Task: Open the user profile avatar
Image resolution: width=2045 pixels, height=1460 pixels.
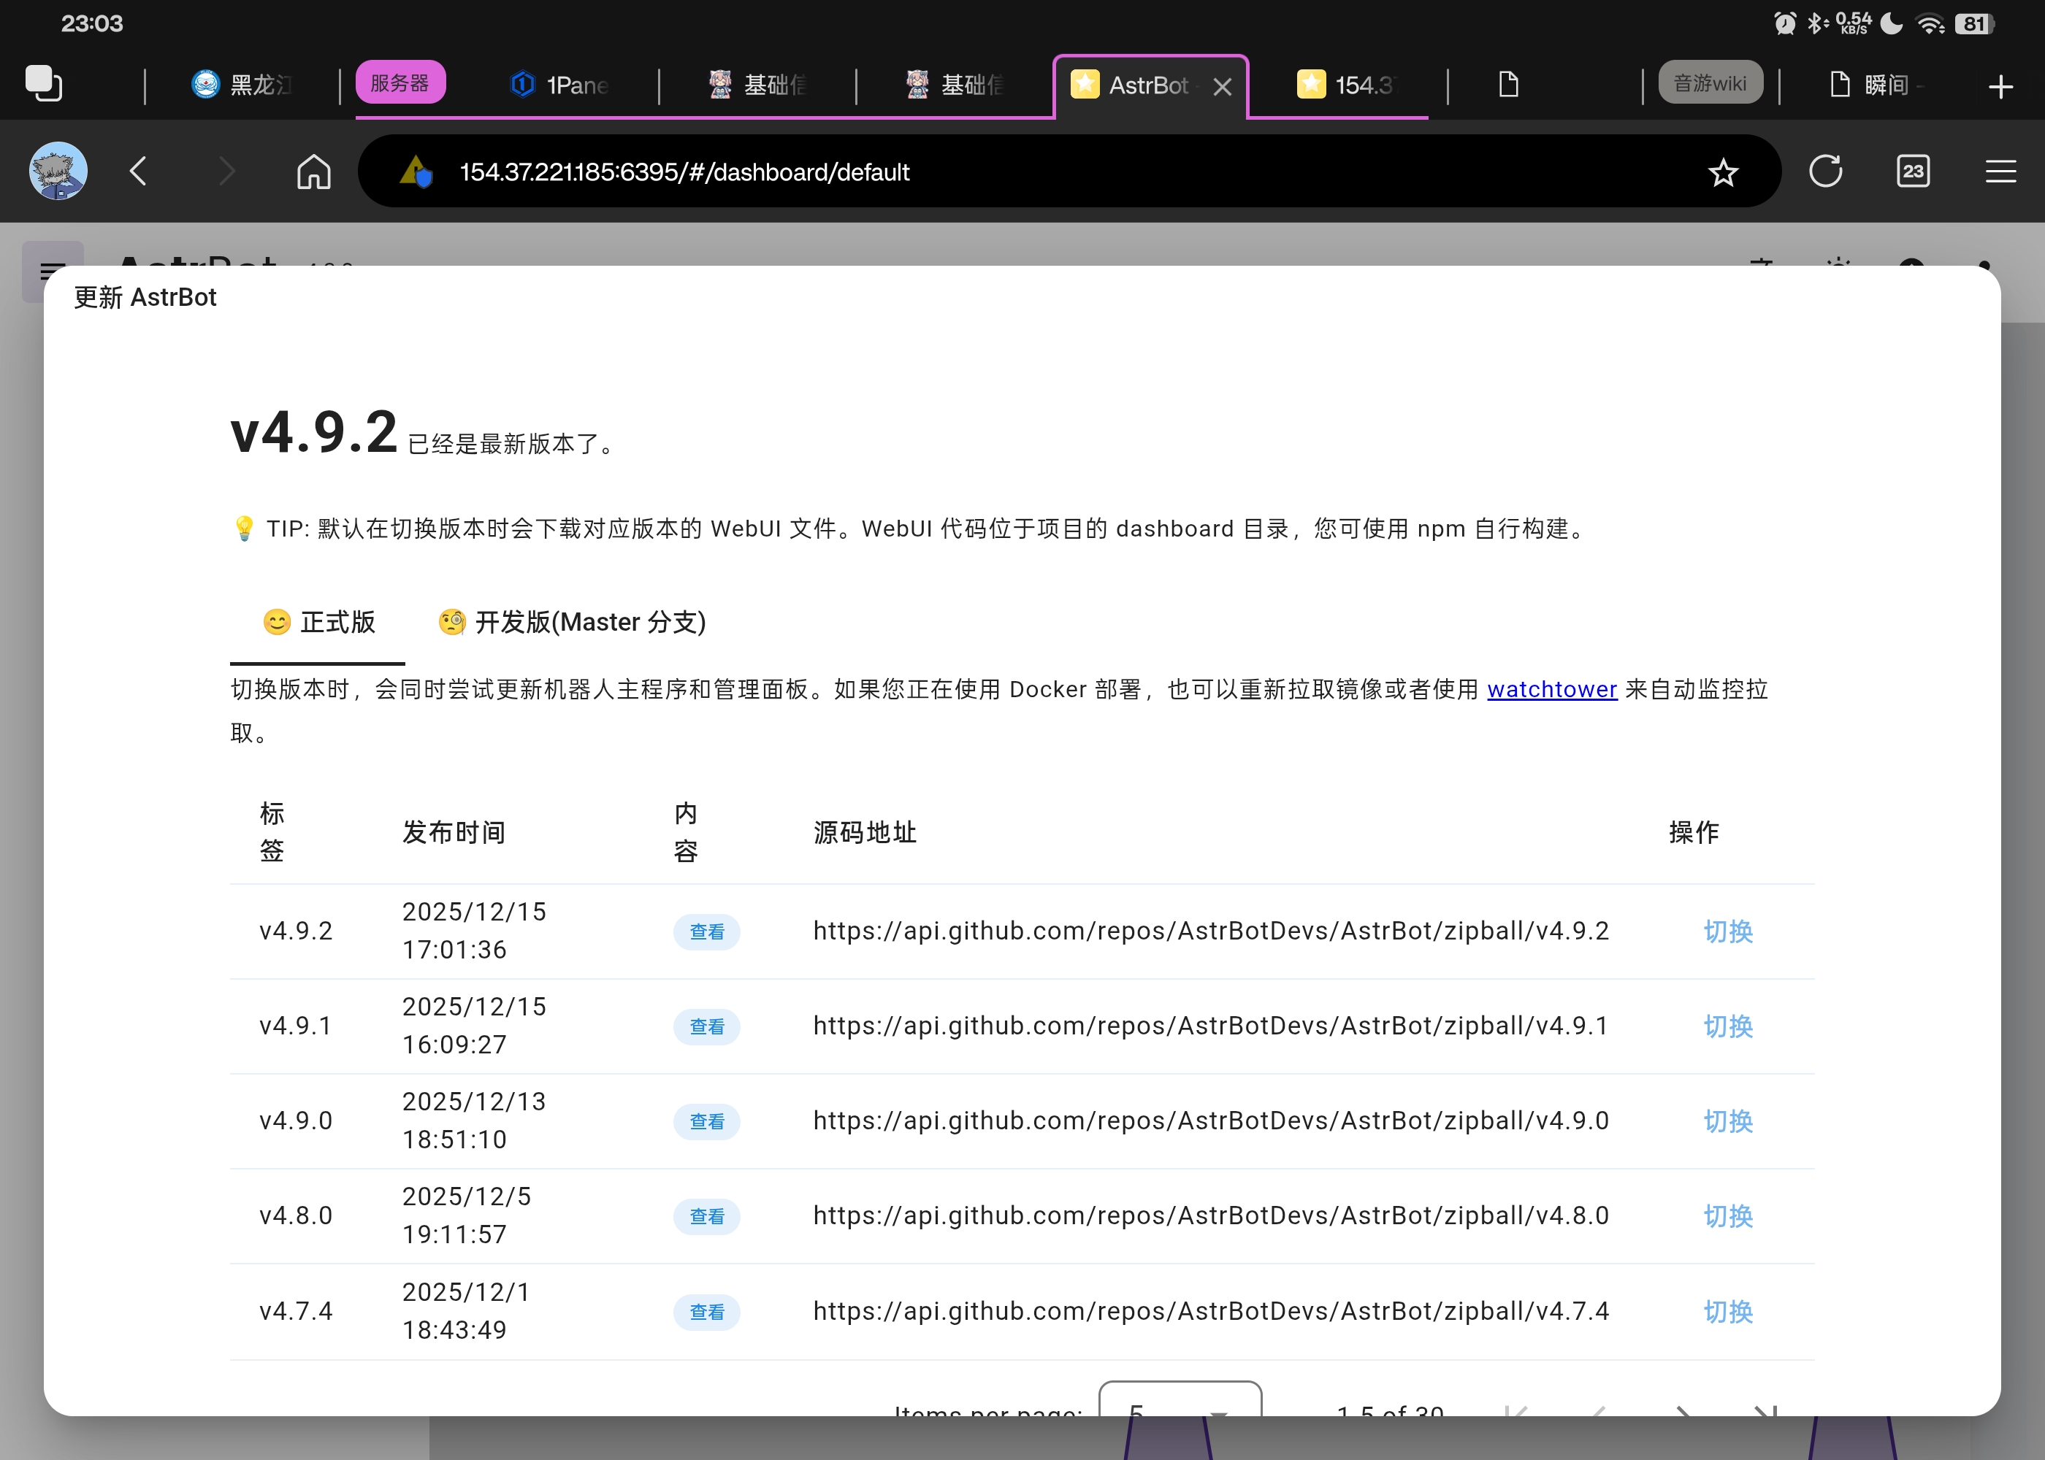Action: [x=58, y=171]
